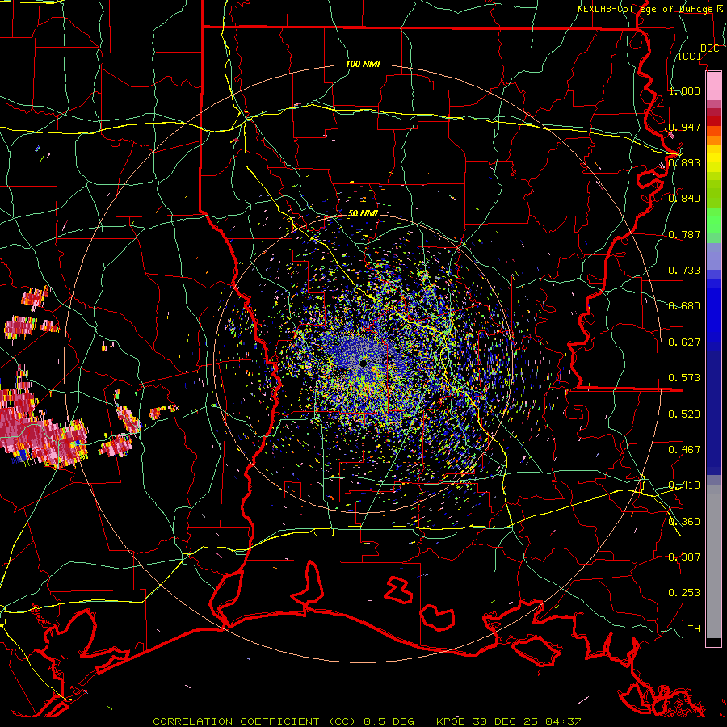Select the 0.573 legend value

point(684,378)
